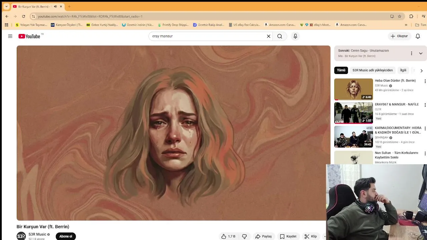427x240 pixels.
Task: Open the Ücretsiz indirin Nik bookmark
Action: (x=138, y=25)
